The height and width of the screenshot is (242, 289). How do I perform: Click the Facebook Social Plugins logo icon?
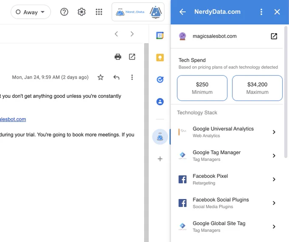[x=182, y=203]
